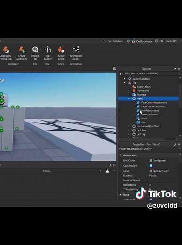Open Filter Properties dropdown arrow
The image size is (182, 245).
(180, 149)
